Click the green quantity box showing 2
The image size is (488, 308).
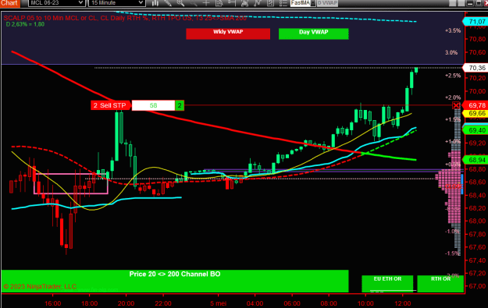tap(180, 105)
